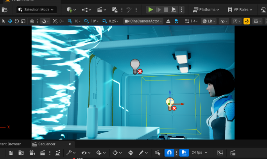Screen dimensions: 267x159
Task: Click the Sequencer curve editor icon
Action: pos(220,153)
